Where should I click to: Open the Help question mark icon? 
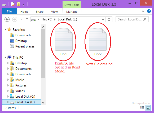[149, 11]
